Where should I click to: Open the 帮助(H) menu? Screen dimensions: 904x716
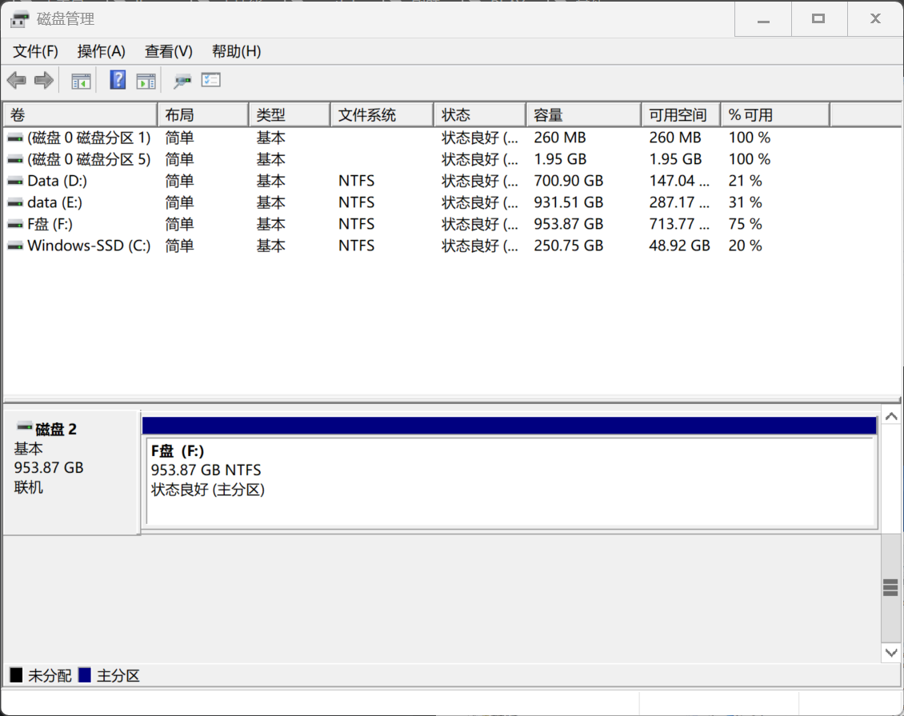click(x=236, y=51)
